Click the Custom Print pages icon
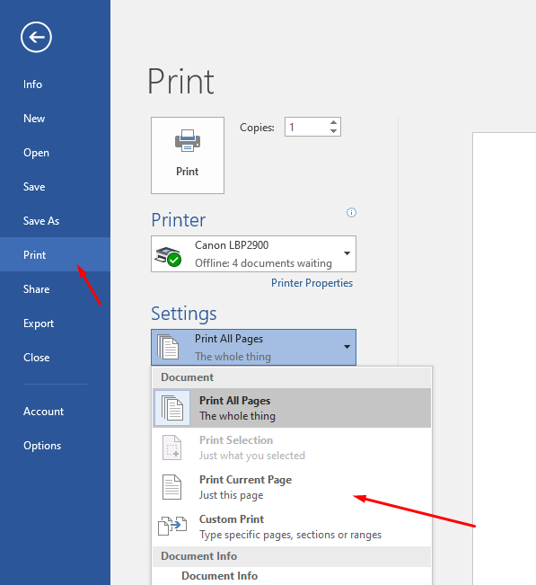The image size is (536, 585). (x=172, y=526)
